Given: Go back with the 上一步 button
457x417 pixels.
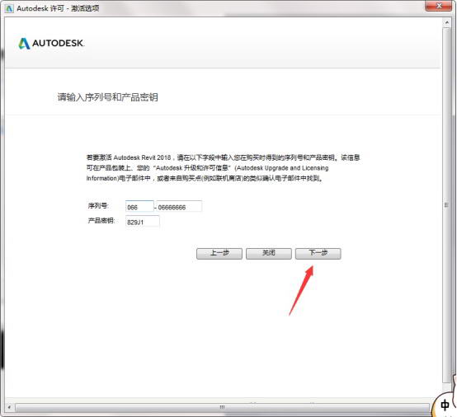Looking at the screenshot, I should tap(219, 253).
